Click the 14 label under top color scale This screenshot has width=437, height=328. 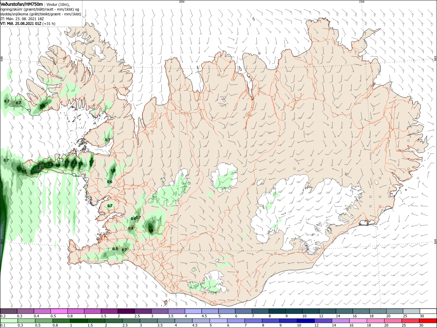(x=338, y=316)
